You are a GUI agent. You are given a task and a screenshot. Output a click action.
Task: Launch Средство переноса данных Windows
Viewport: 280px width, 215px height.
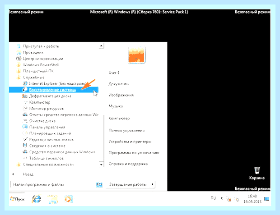click(x=59, y=152)
